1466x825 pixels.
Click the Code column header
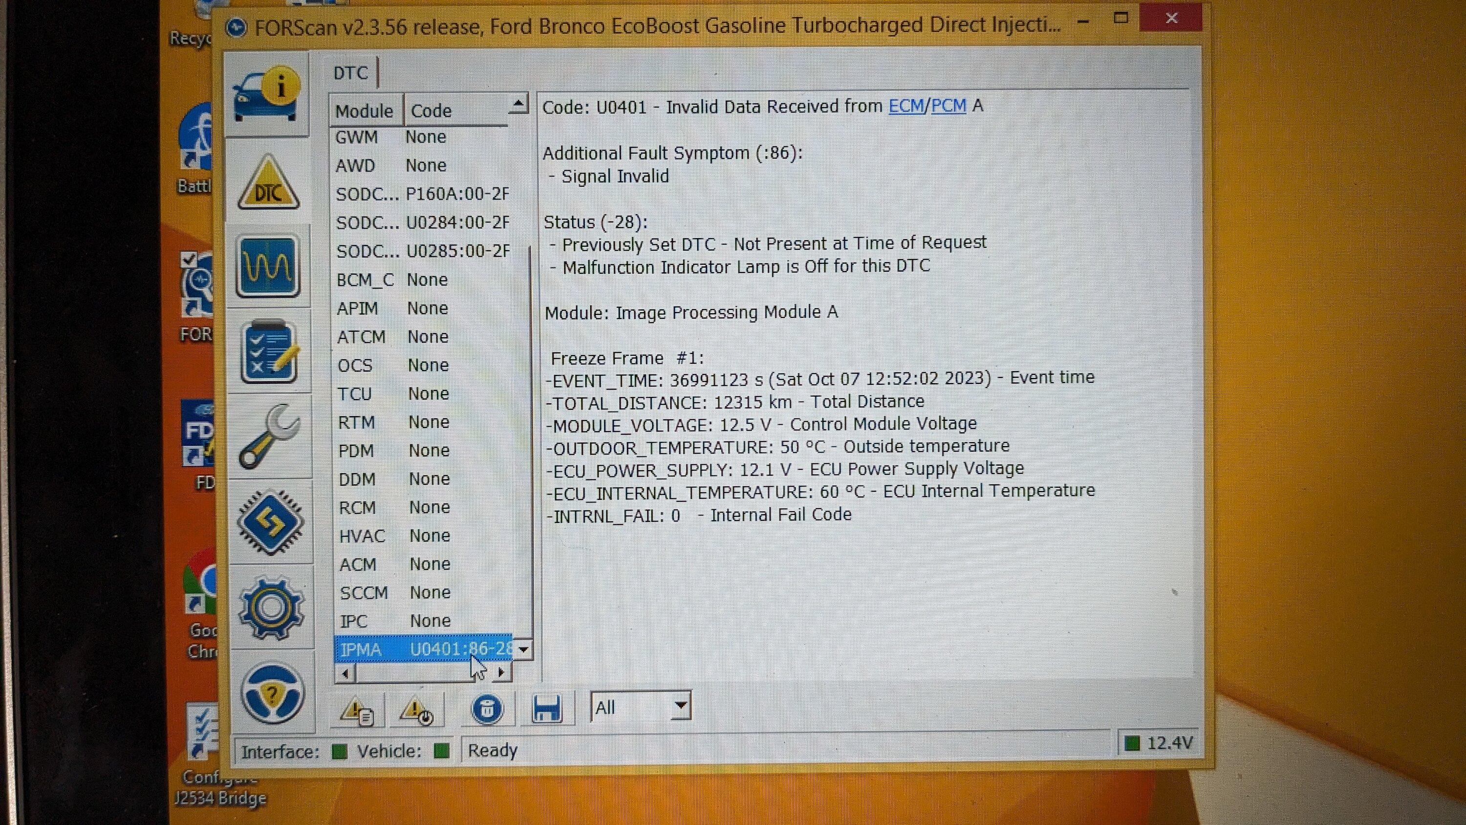point(455,110)
